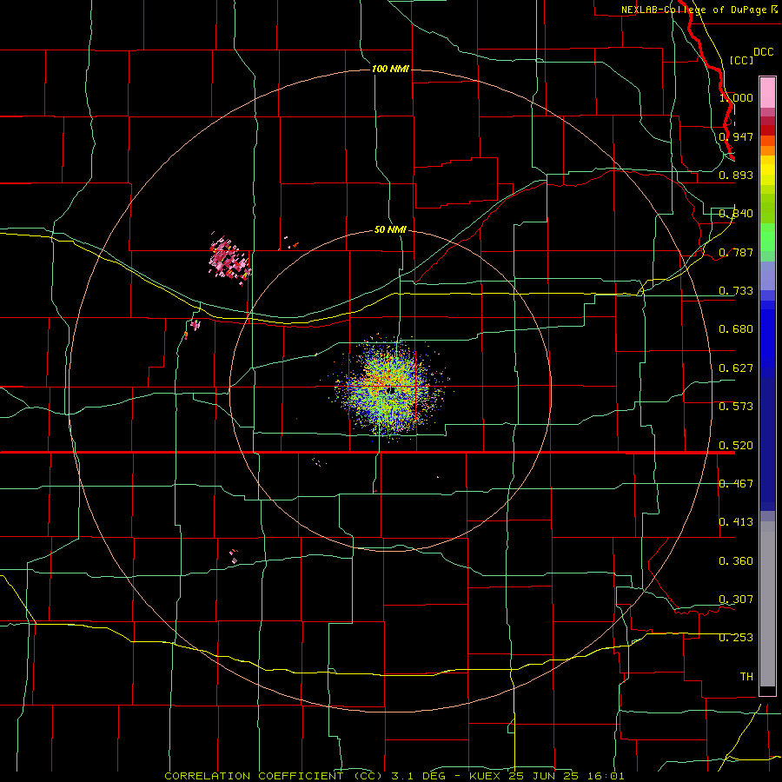Screen dimensions: 782x782
Task: Select the 0.360 scale value
Action: coord(736,561)
